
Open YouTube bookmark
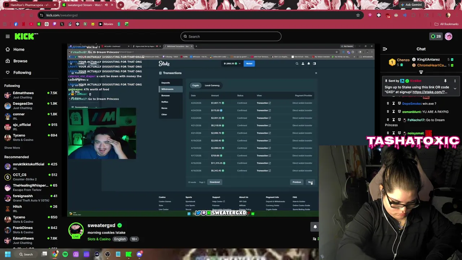pos(31,24)
